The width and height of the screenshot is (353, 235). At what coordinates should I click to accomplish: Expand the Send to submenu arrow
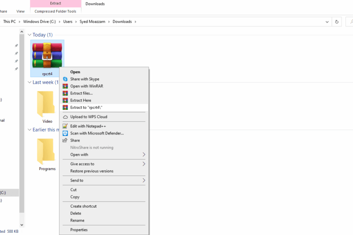(x=144, y=180)
